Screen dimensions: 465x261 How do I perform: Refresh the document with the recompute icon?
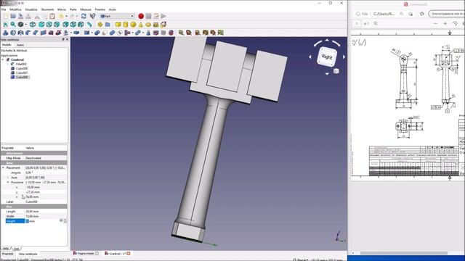point(84,16)
